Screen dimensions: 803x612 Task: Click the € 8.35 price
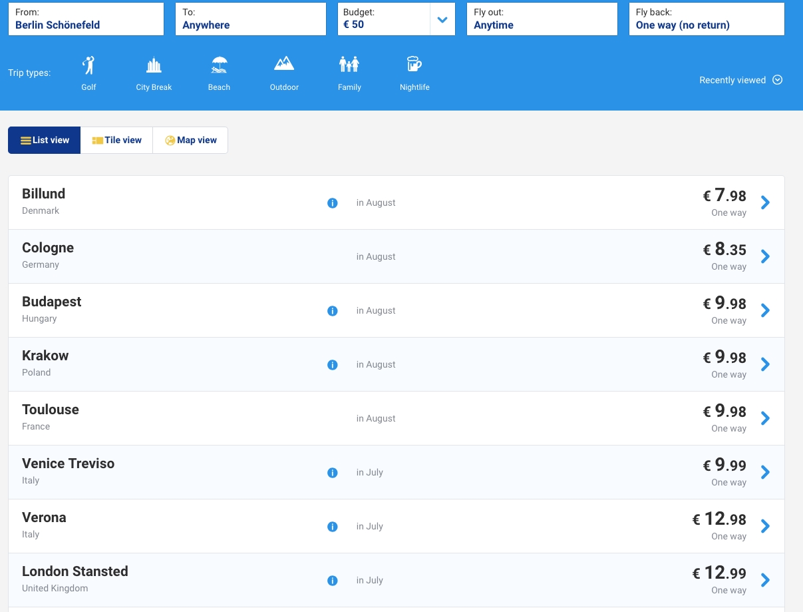pyautogui.click(x=724, y=249)
